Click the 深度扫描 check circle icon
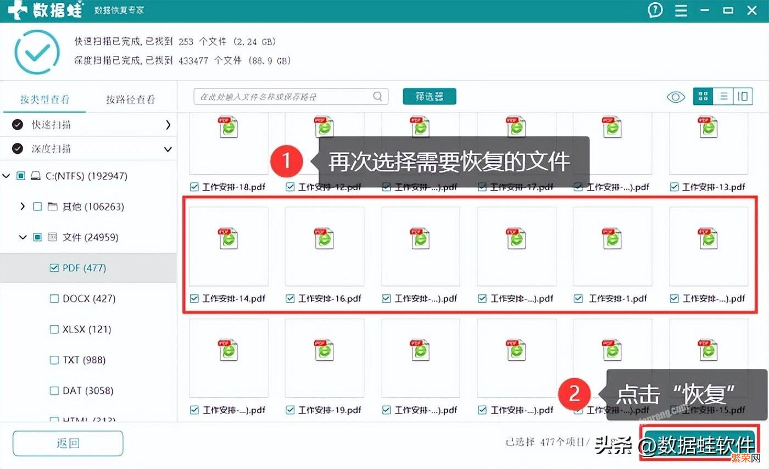The height and width of the screenshot is (469, 769). 18,149
